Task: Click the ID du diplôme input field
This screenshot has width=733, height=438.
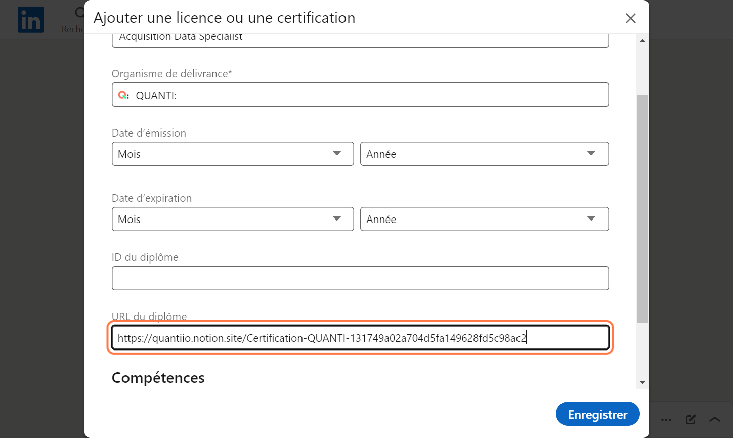Action: tap(360, 278)
